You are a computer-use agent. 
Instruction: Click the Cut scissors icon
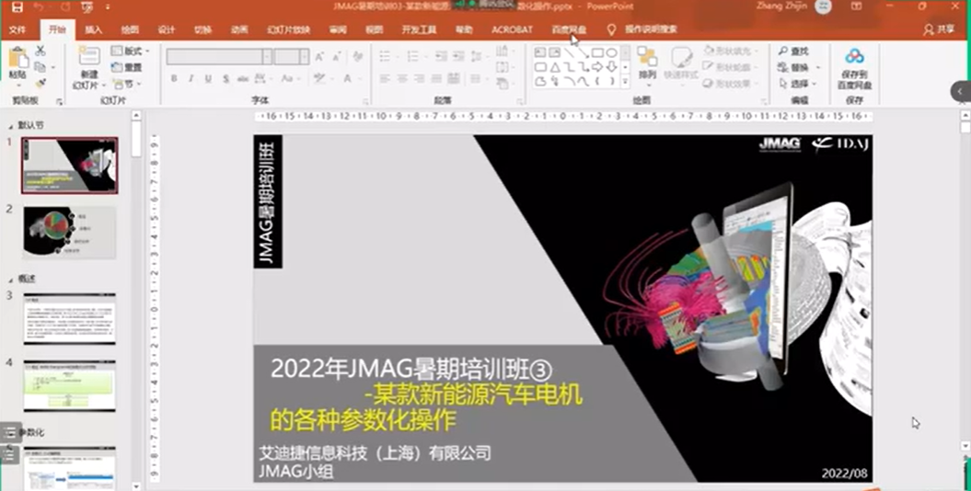[40, 51]
